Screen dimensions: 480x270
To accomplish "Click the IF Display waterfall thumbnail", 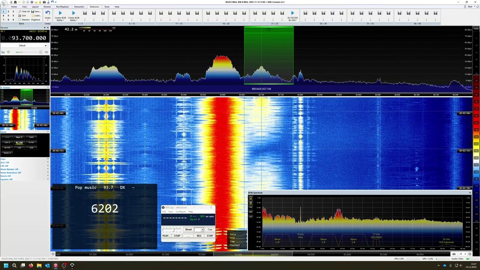I will [x=25, y=119].
